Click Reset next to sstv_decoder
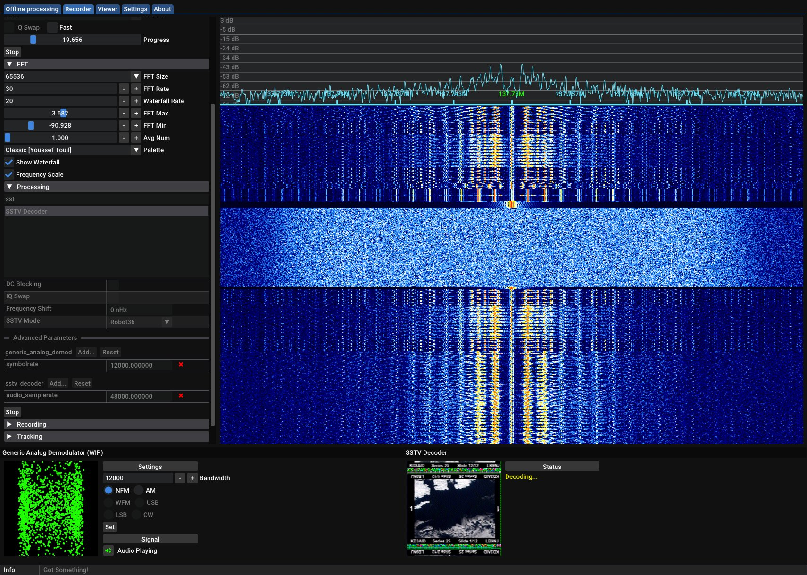Screen dimensions: 807x575 point(82,383)
